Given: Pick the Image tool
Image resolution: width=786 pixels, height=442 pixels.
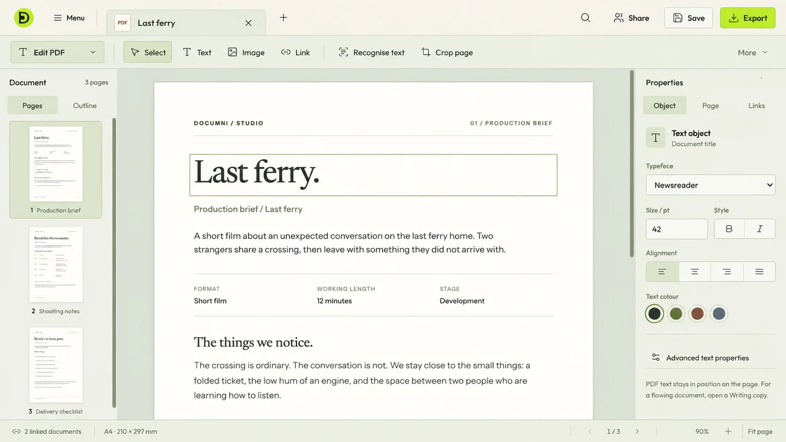Looking at the screenshot, I should (x=246, y=52).
